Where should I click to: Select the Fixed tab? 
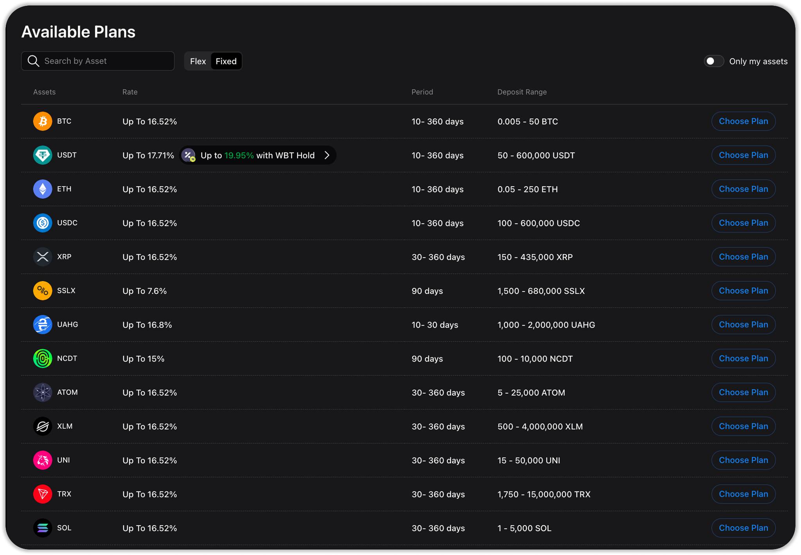(x=226, y=61)
